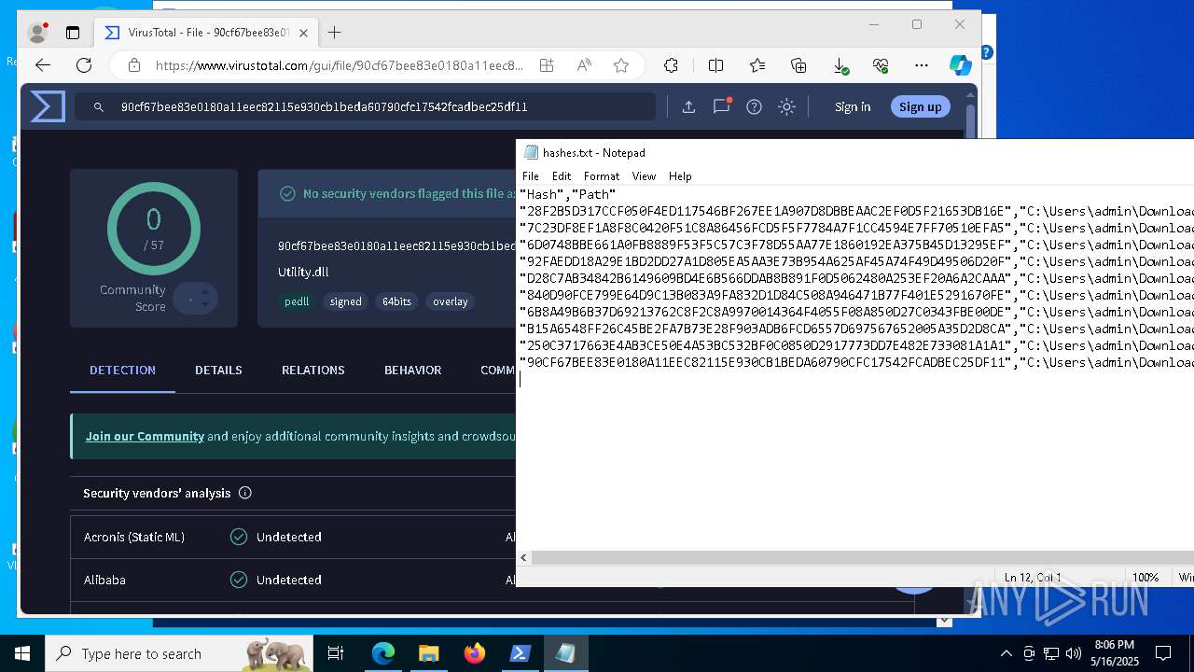The image size is (1194, 672).
Task: Open browser essentials heart icon
Action: point(881,65)
